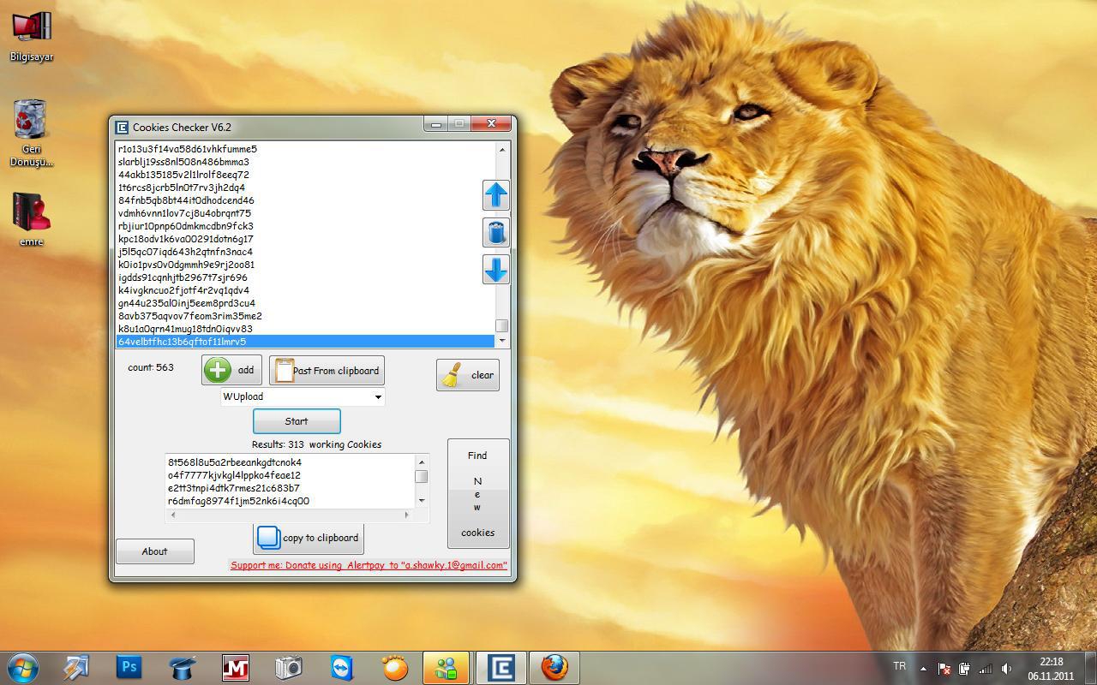Launch Photoshop from the taskbar

pyautogui.click(x=129, y=667)
